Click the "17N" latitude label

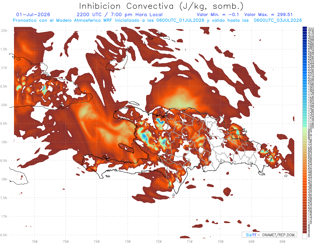tap(4, 216)
